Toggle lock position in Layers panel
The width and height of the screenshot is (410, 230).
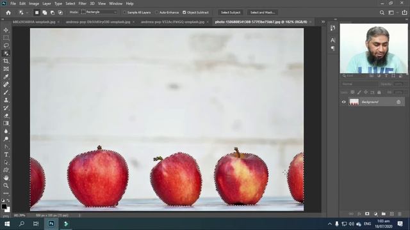(366, 92)
